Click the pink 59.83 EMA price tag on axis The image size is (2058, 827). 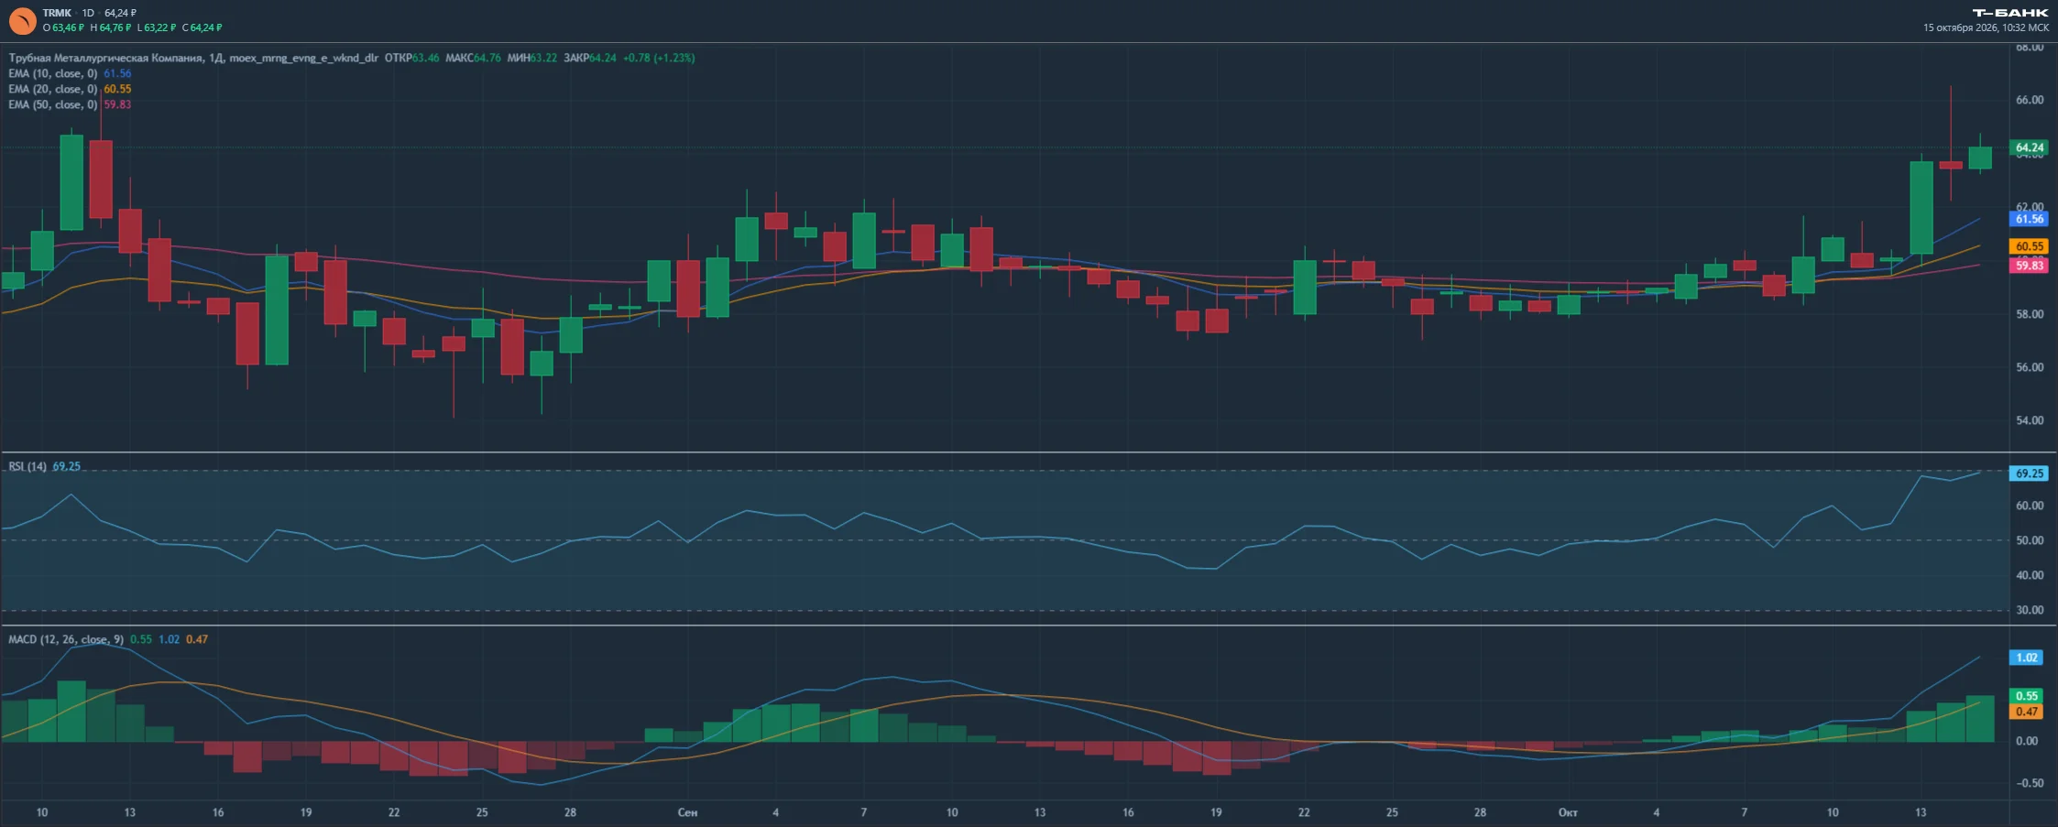pos(2030,266)
